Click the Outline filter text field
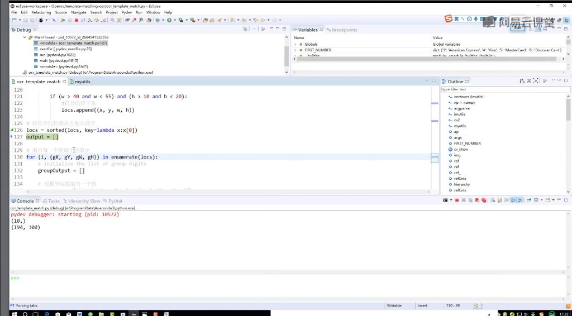 tap(505, 89)
